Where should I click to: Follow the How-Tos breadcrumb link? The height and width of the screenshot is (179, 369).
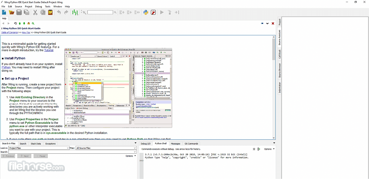tap(26, 32)
